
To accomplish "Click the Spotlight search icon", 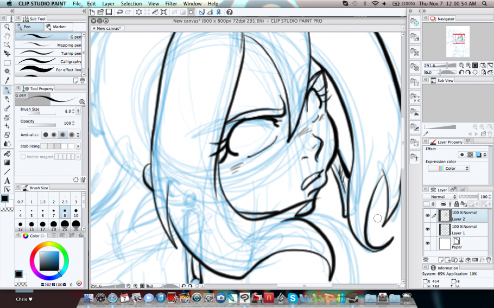I will click(x=485, y=3).
